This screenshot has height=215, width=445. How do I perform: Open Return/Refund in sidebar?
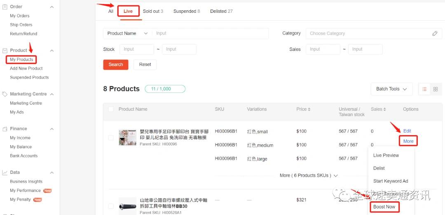tap(23, 34)
